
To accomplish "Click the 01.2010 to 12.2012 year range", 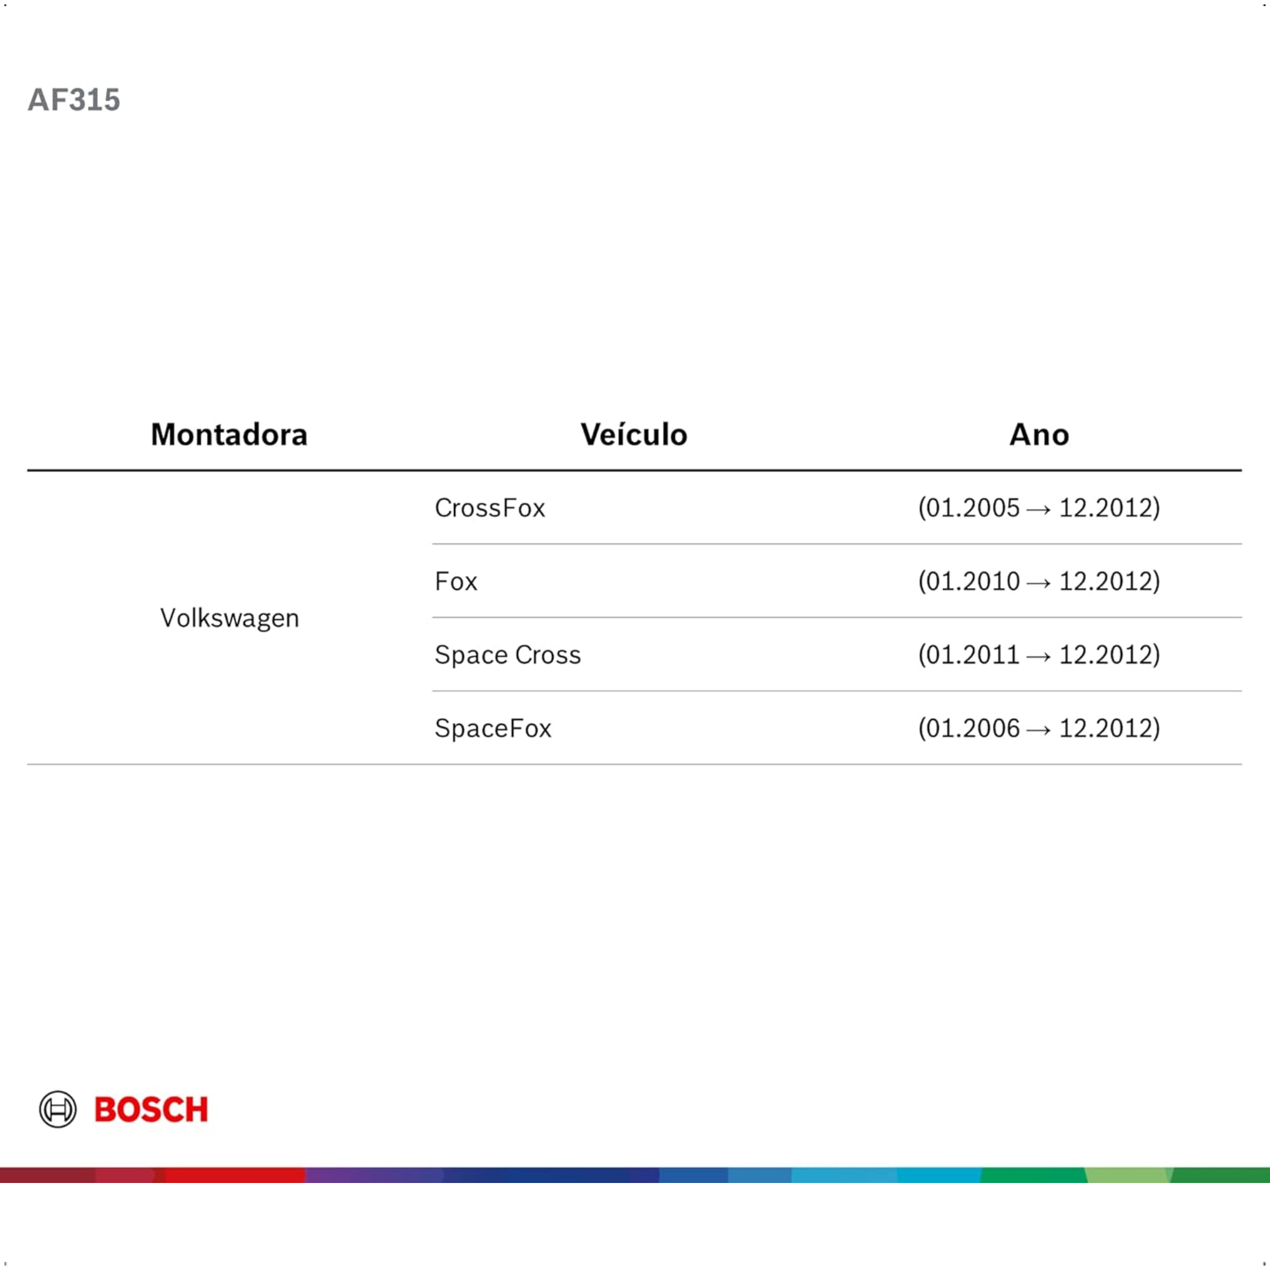I will coord(1039,581).
